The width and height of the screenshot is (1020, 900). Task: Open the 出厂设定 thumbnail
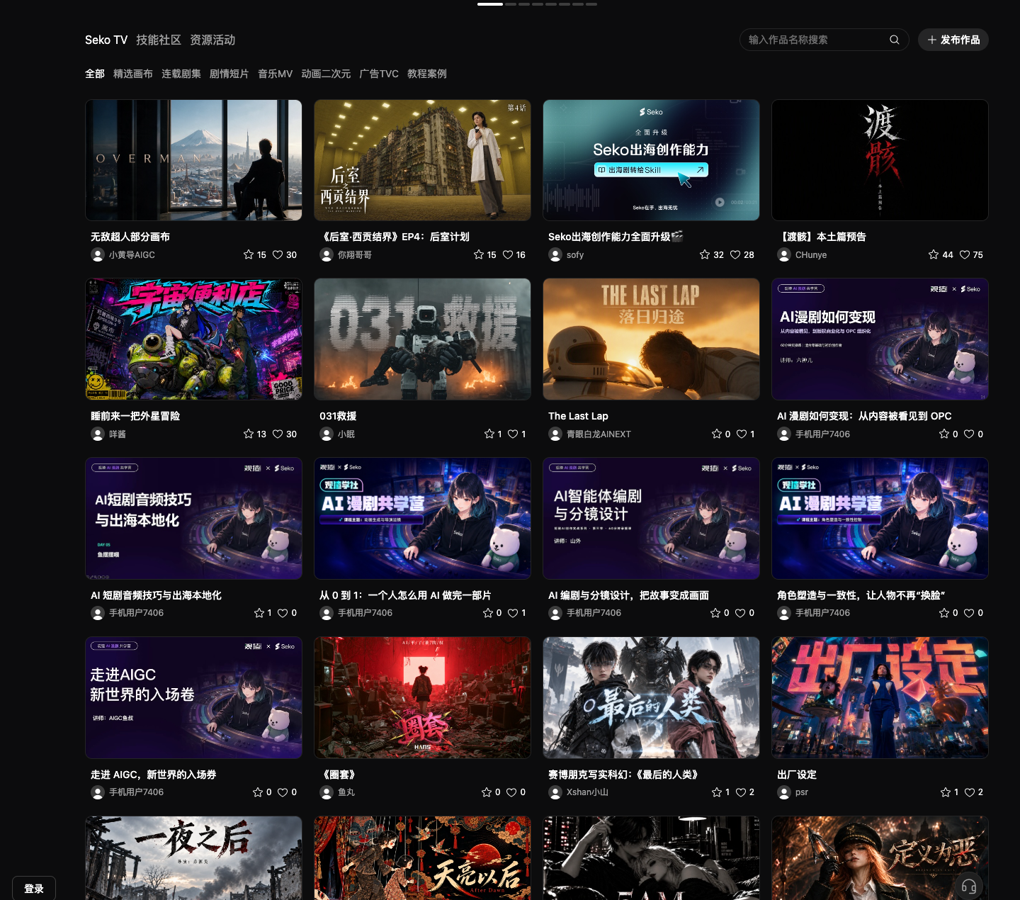pyautogui.click(x=880, y=698)
